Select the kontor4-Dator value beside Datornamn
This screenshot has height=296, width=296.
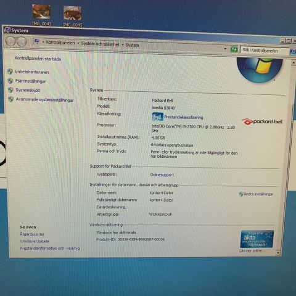[x=162, y=193]
